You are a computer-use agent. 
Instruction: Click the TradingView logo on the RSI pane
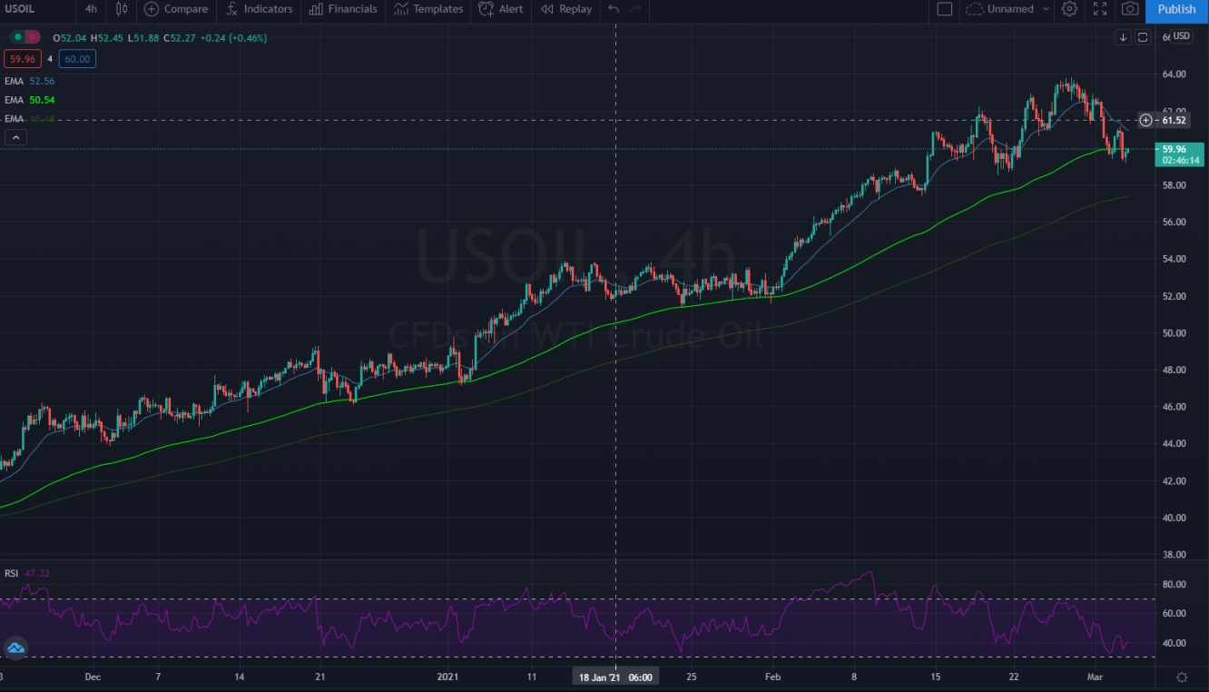(15, 648)
